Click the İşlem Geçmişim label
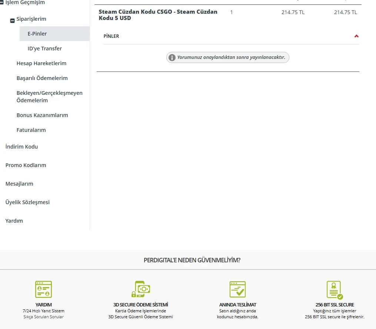The width and height of the screenshot is (376, 329). (25, 2)
